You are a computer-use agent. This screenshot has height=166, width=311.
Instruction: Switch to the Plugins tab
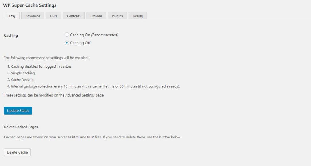tap(117, 16)
